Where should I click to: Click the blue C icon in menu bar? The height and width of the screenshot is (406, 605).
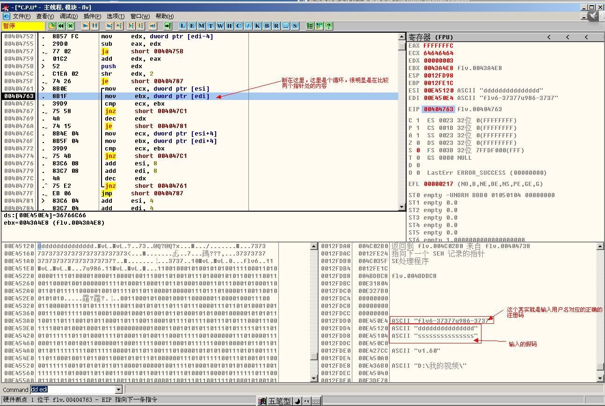pyautogui.click(x=6, y=16)
